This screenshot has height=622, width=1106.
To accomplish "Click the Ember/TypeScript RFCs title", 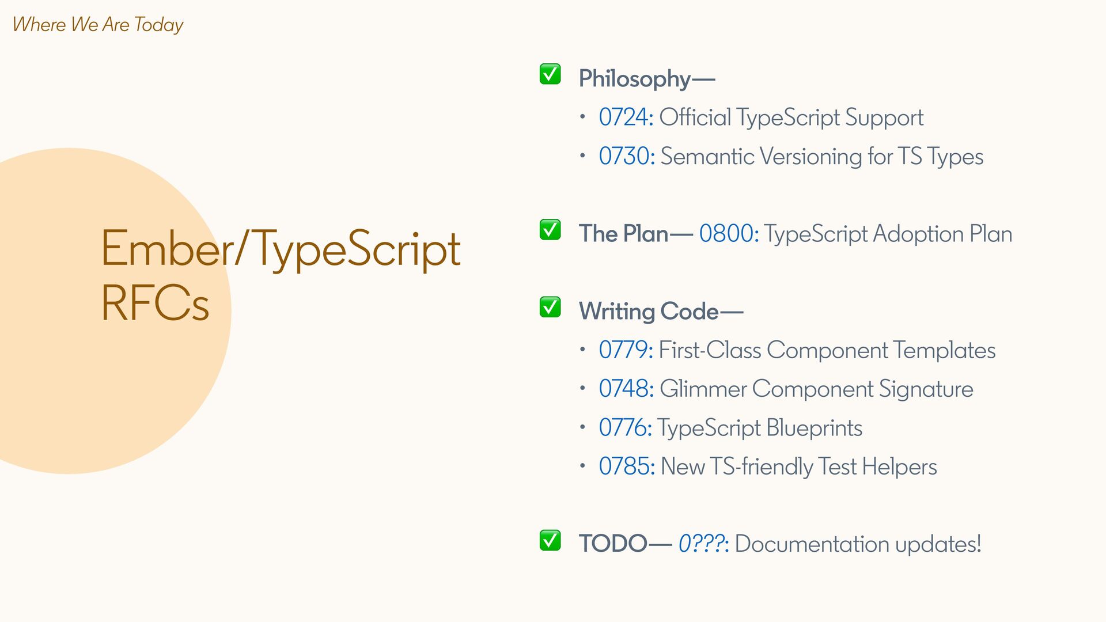I will point(281,275).
